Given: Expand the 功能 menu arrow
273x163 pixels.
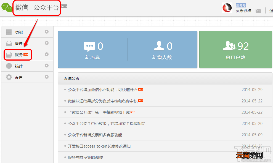Looking at the screenshot, I should [46, 32].
